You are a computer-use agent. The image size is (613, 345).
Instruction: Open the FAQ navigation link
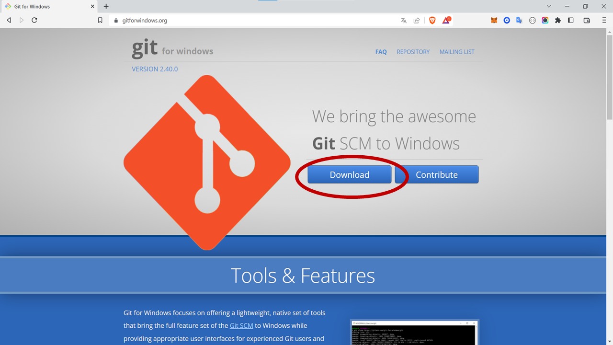click(x=381, y=52)
